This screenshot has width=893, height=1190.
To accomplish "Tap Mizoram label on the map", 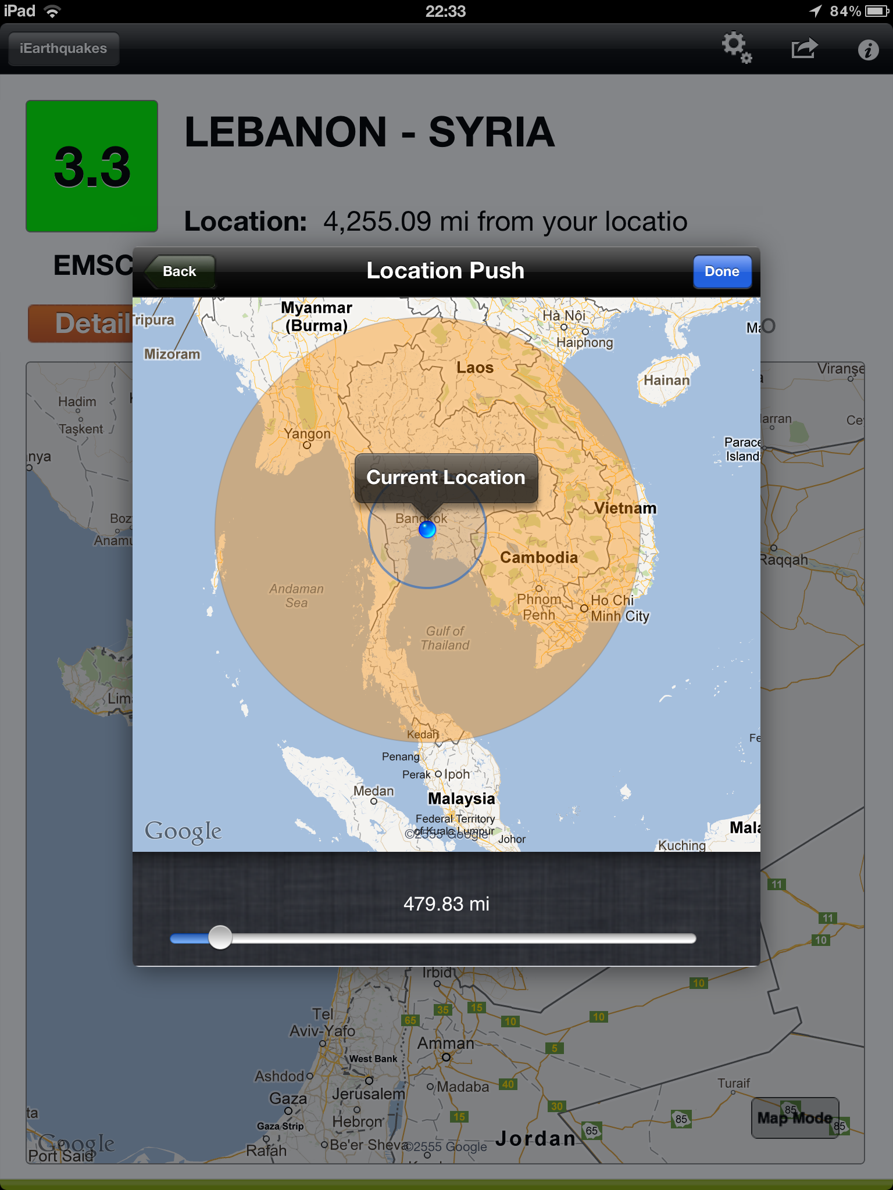I will (x=172, y=354).
